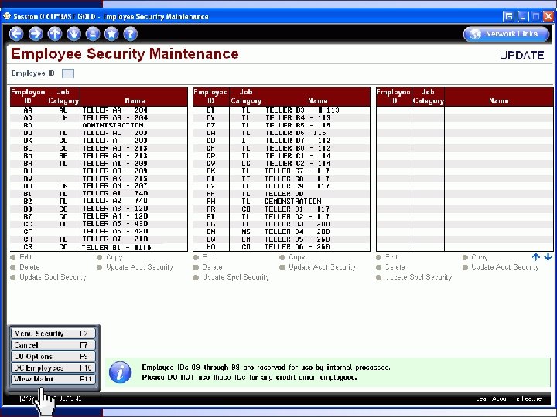Click the Down arrow toolbar icon
Viewport: 557px width, 417px height.
coord(73,34)
